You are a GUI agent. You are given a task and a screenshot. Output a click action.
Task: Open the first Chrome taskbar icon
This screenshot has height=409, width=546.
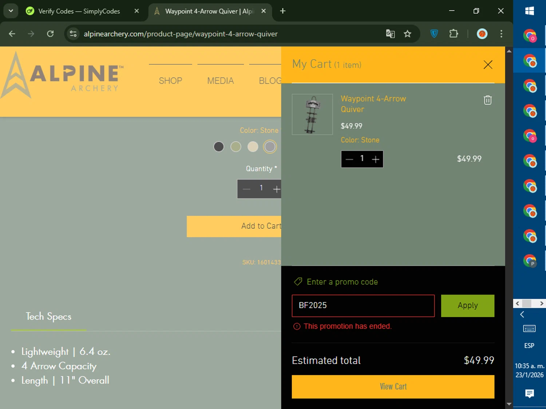pyautogui.click(x=530, y=36)
